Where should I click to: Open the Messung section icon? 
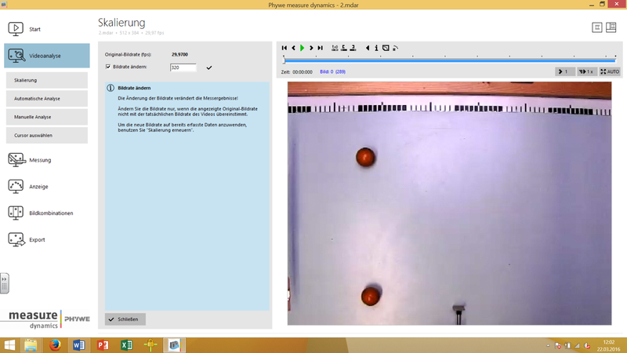pos(16,160)
